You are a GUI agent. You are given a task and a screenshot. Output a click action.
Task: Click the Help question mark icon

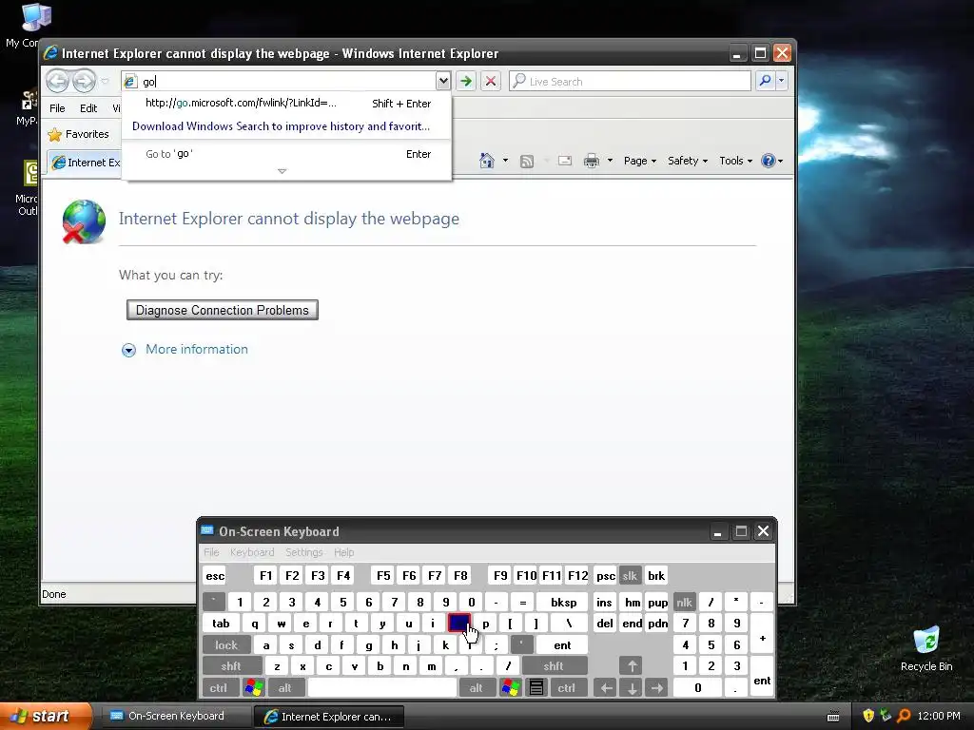pos(769,161)
